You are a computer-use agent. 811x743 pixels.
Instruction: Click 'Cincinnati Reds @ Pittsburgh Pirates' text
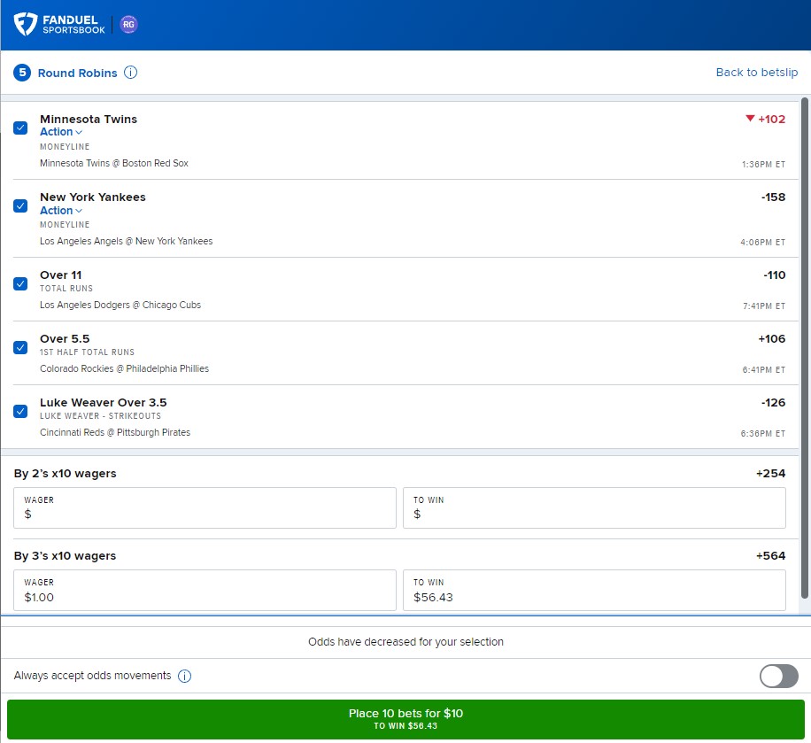coord(115,432)
